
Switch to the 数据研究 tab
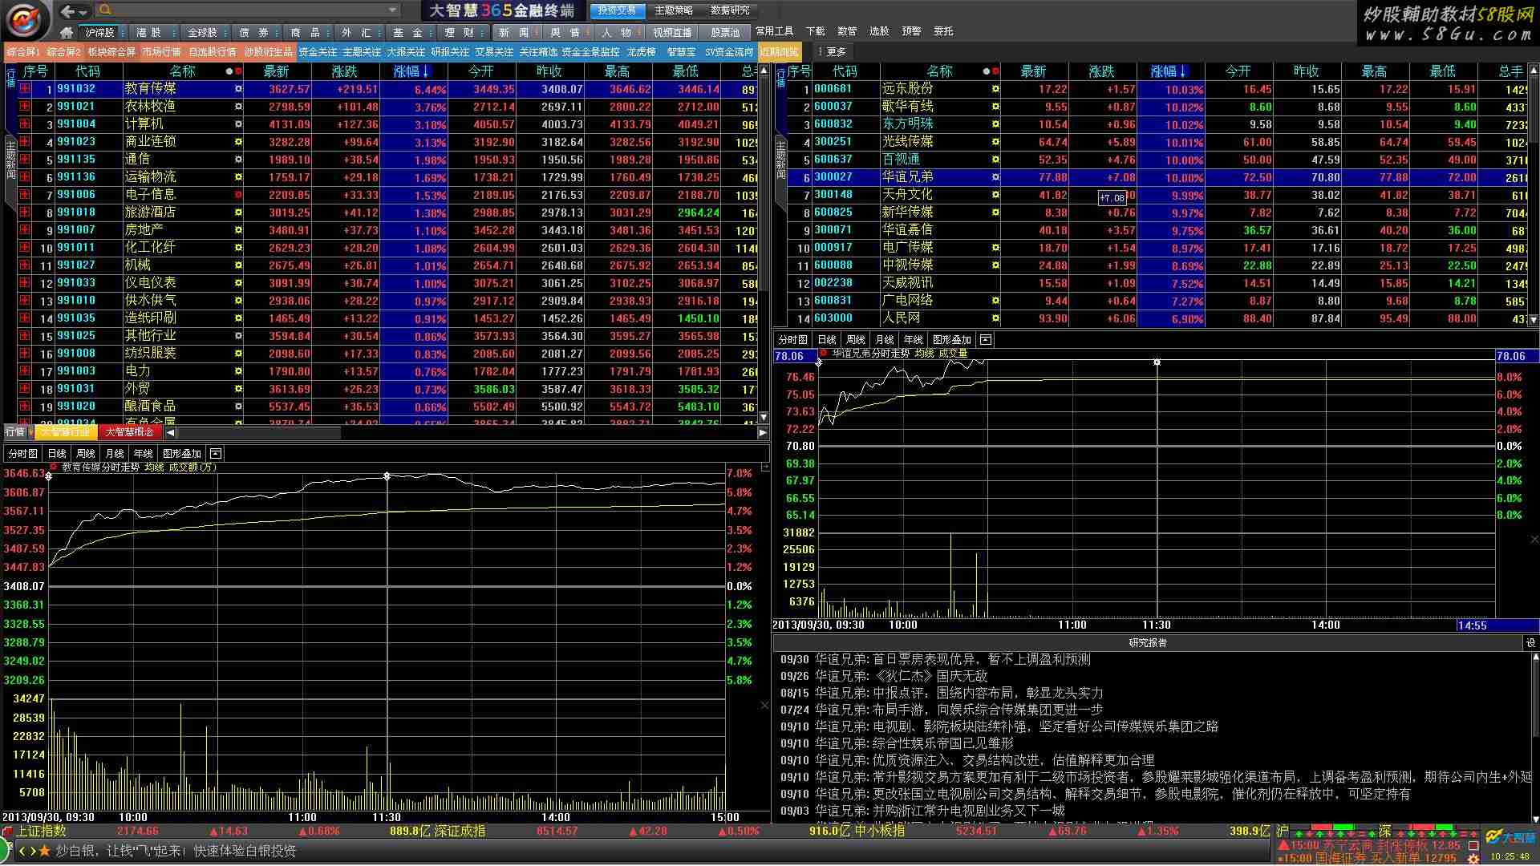point(730,10)
